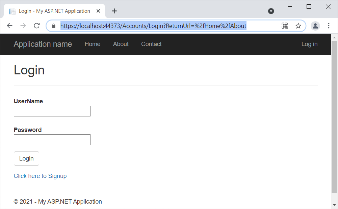Open the Signup link
Viewport: 338px width, 209px height.
click(x=40, y=176)
